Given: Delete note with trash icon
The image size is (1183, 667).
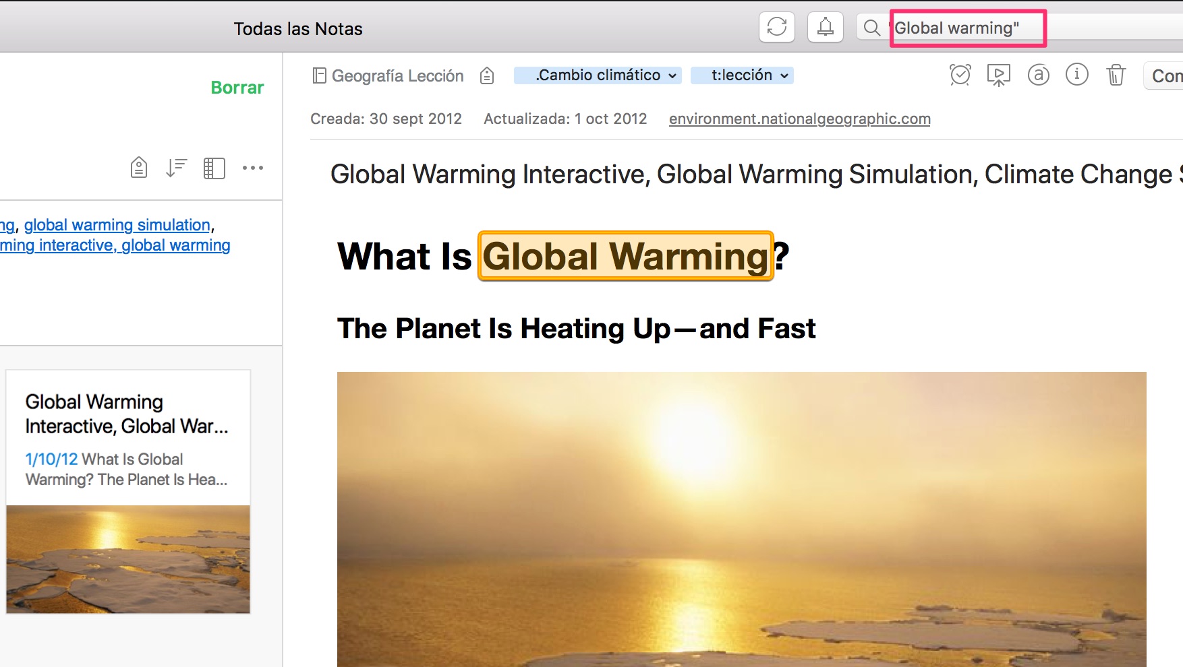Looking at the screenshot, I should tap(1116, 75).
